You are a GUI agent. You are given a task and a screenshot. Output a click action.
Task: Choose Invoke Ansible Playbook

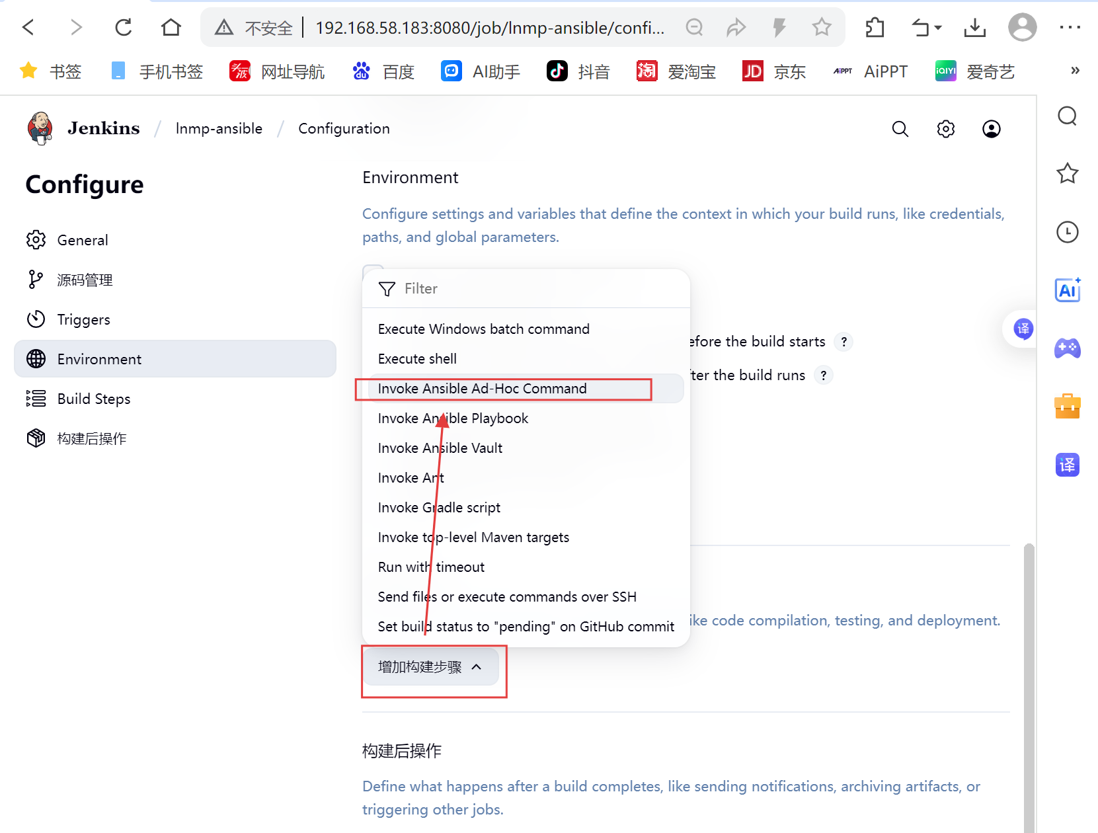526,418
